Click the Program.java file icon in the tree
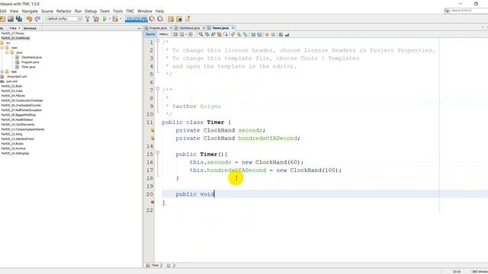The image size is (488, 274). [x=17, y=62]
